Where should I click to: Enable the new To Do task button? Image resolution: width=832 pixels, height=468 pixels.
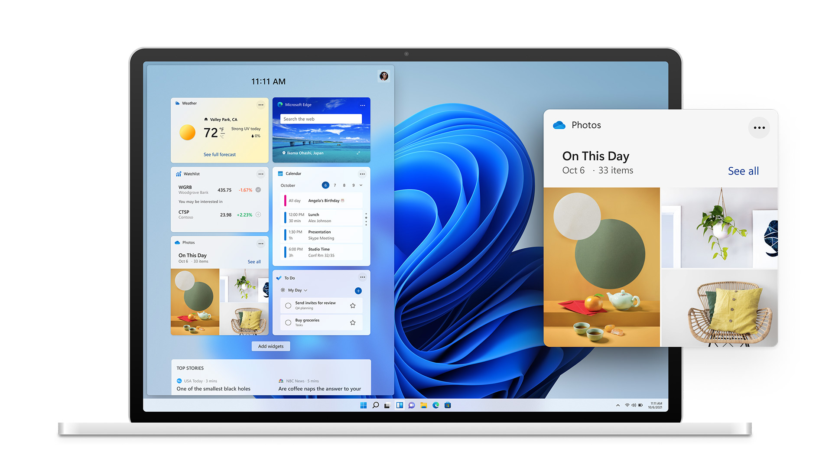coord(359,292)
